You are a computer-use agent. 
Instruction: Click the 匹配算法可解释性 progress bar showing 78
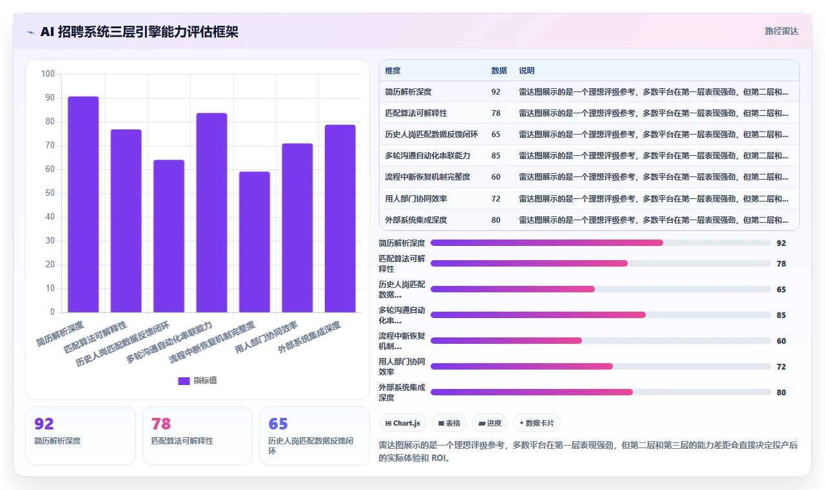pos(601,263)
